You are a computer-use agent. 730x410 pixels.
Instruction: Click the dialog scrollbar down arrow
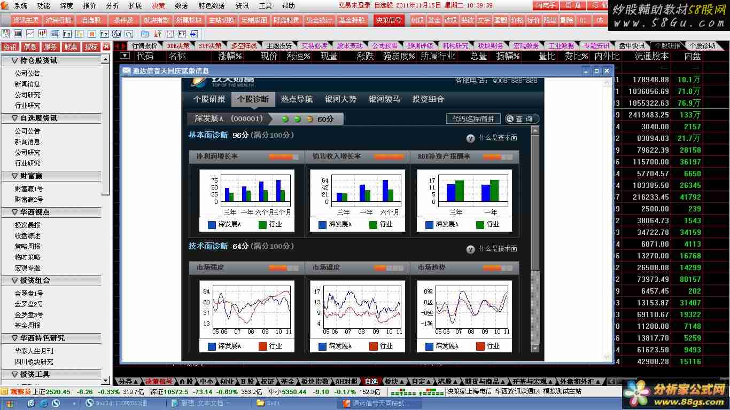tap(535, 349)
